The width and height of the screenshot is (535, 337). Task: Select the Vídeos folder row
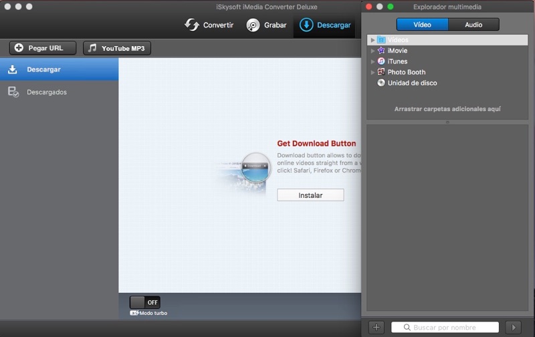pos(447,40)
